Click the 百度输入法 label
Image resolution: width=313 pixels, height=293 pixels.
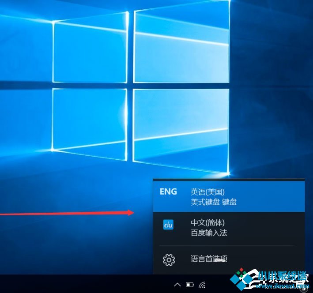209,233
